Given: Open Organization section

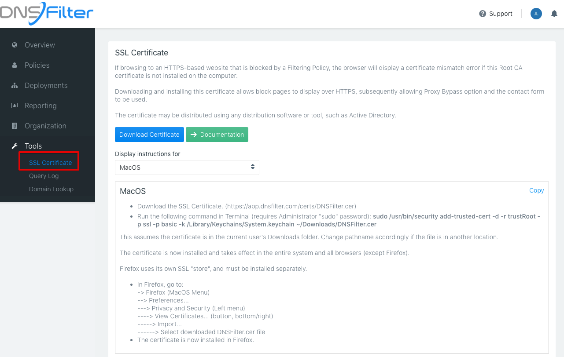Looking at the screenshot, I should point(45,126).
